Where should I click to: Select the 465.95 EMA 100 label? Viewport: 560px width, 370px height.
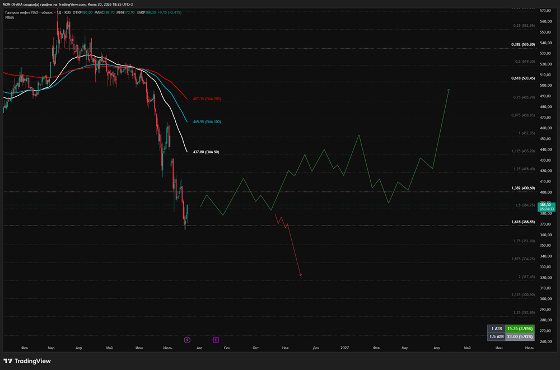[207, 122]
